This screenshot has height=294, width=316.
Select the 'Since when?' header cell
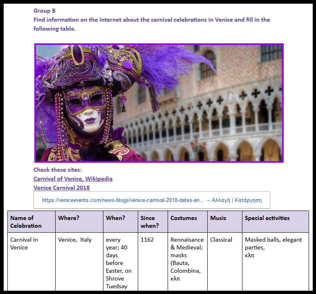coord(153,222)
